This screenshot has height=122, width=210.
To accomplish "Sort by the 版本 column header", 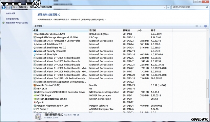I will click(x=161, y=30).
